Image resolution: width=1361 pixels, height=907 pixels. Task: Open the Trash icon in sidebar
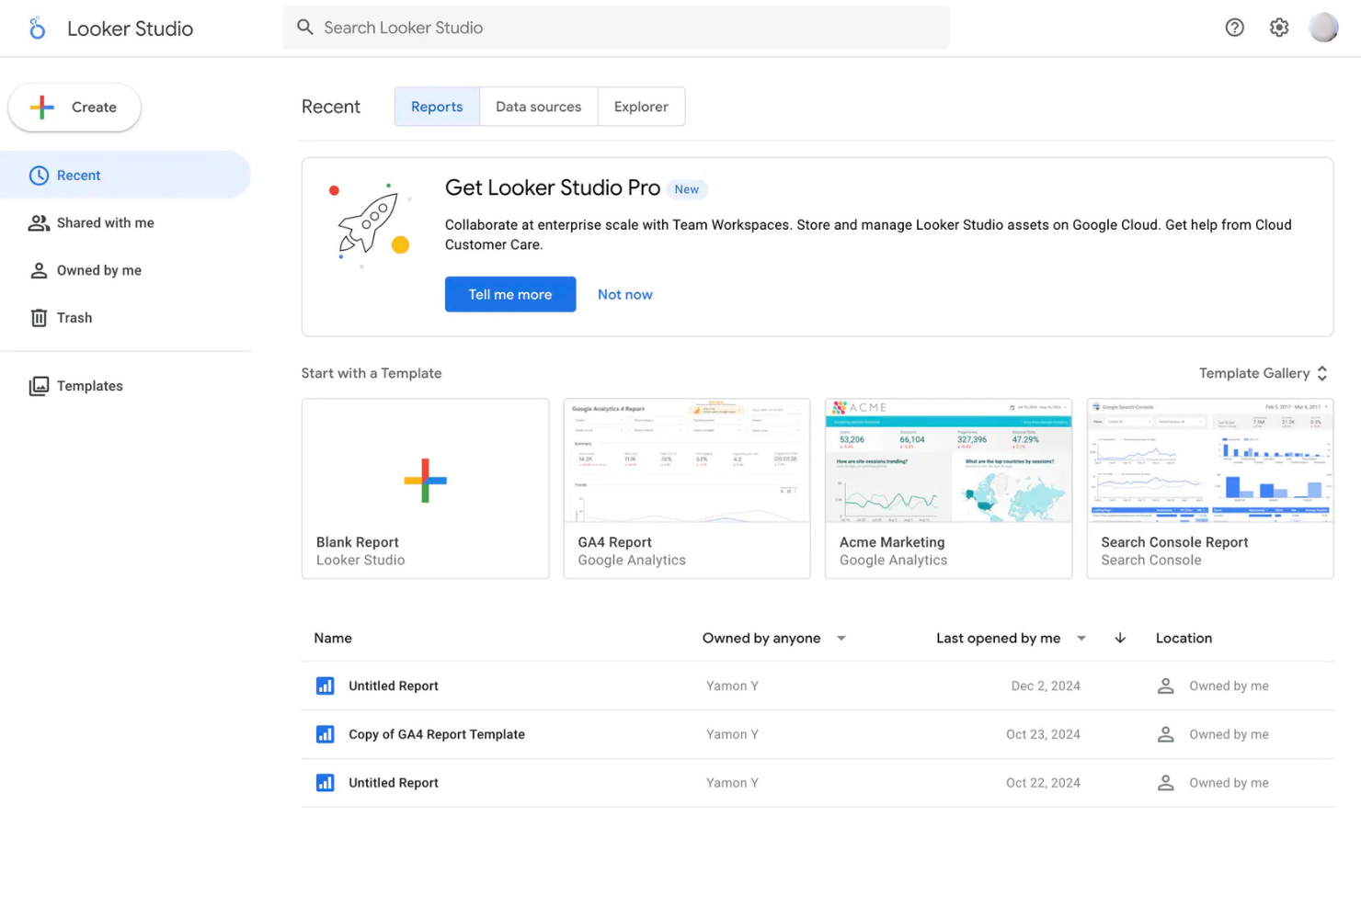(x=39, y=317)
